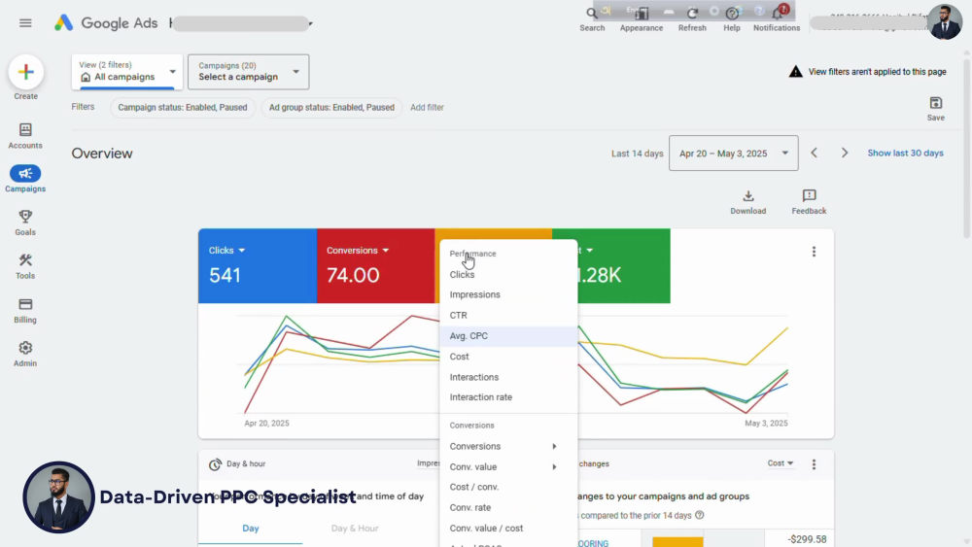The width and height of the screenshot is (972, 547).
Task: Open Cost dropdown in biggest changes card
Action: (781, 463)
